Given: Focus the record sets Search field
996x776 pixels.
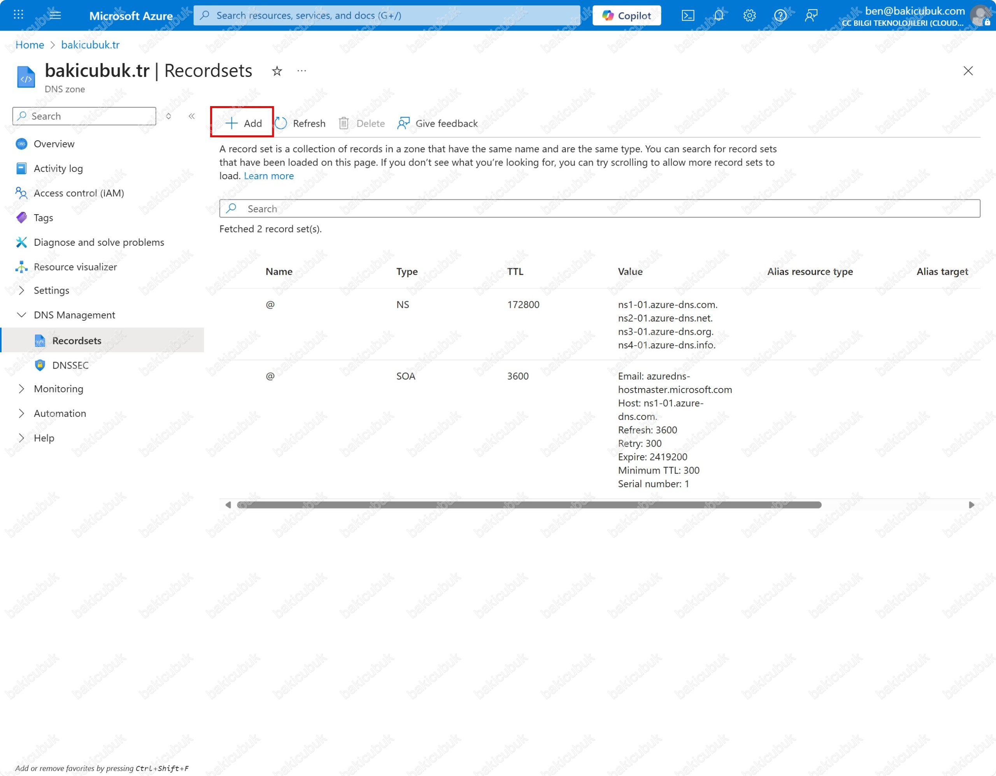Looking at the screenshot, I should (x=599, y=209).
